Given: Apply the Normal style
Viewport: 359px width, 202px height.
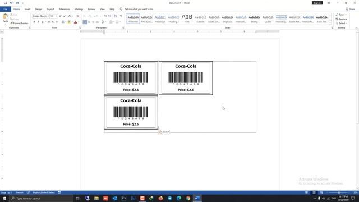Looking at the screenshot, I should tap(133, 19).
